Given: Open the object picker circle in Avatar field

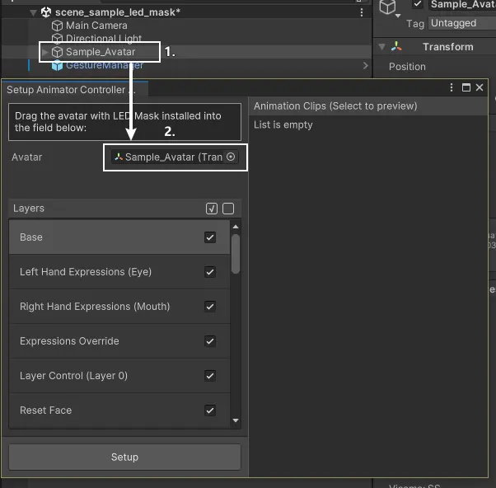Looking at the screenshot, I should point(231,157).
